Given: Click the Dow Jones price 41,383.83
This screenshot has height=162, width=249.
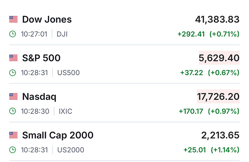Looking at the screenshot, I should 217,19.
